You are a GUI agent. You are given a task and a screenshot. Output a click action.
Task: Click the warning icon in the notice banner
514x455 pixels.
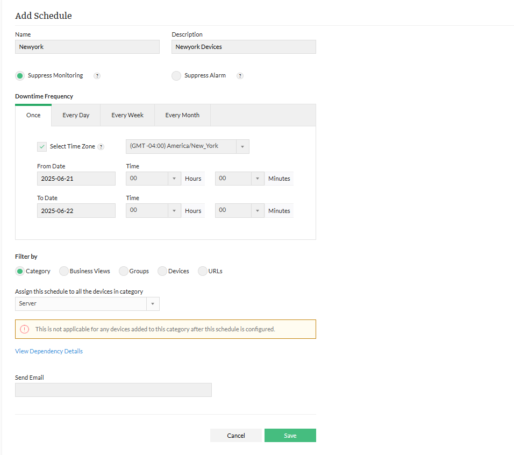click(x=25, y=329)
